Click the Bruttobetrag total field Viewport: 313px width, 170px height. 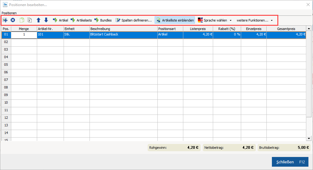click(x=284, y=148)
